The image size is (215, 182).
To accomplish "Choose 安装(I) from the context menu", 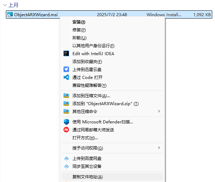I will pyautogui.click(x=79, y=22).
